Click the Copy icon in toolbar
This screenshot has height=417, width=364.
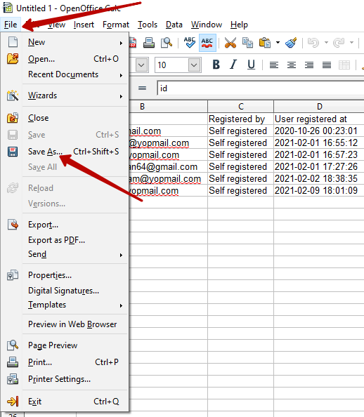coord(247,43)
